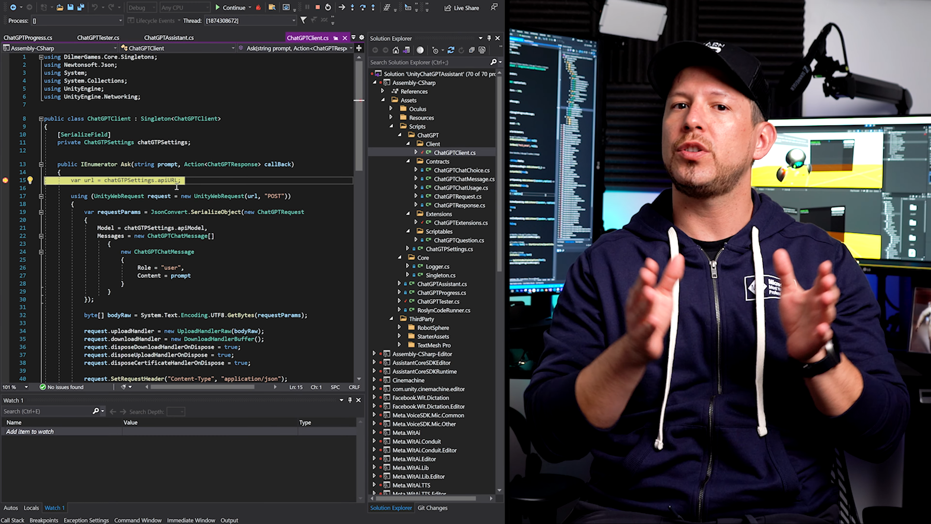The image size is (931, 524).
Task: Click Sync with Active Document icon
Action: [x=451, y=50]
